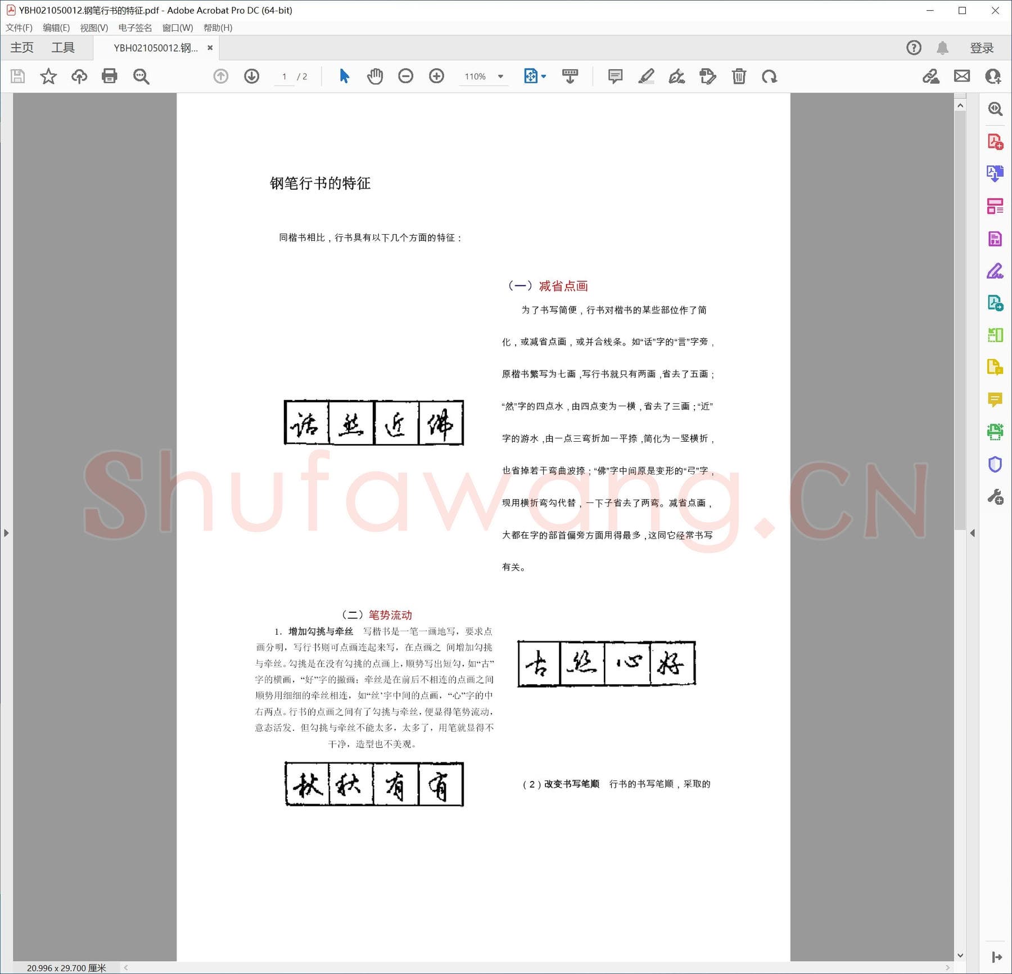Open Edit PDF tool in right pane

point(995,206)
